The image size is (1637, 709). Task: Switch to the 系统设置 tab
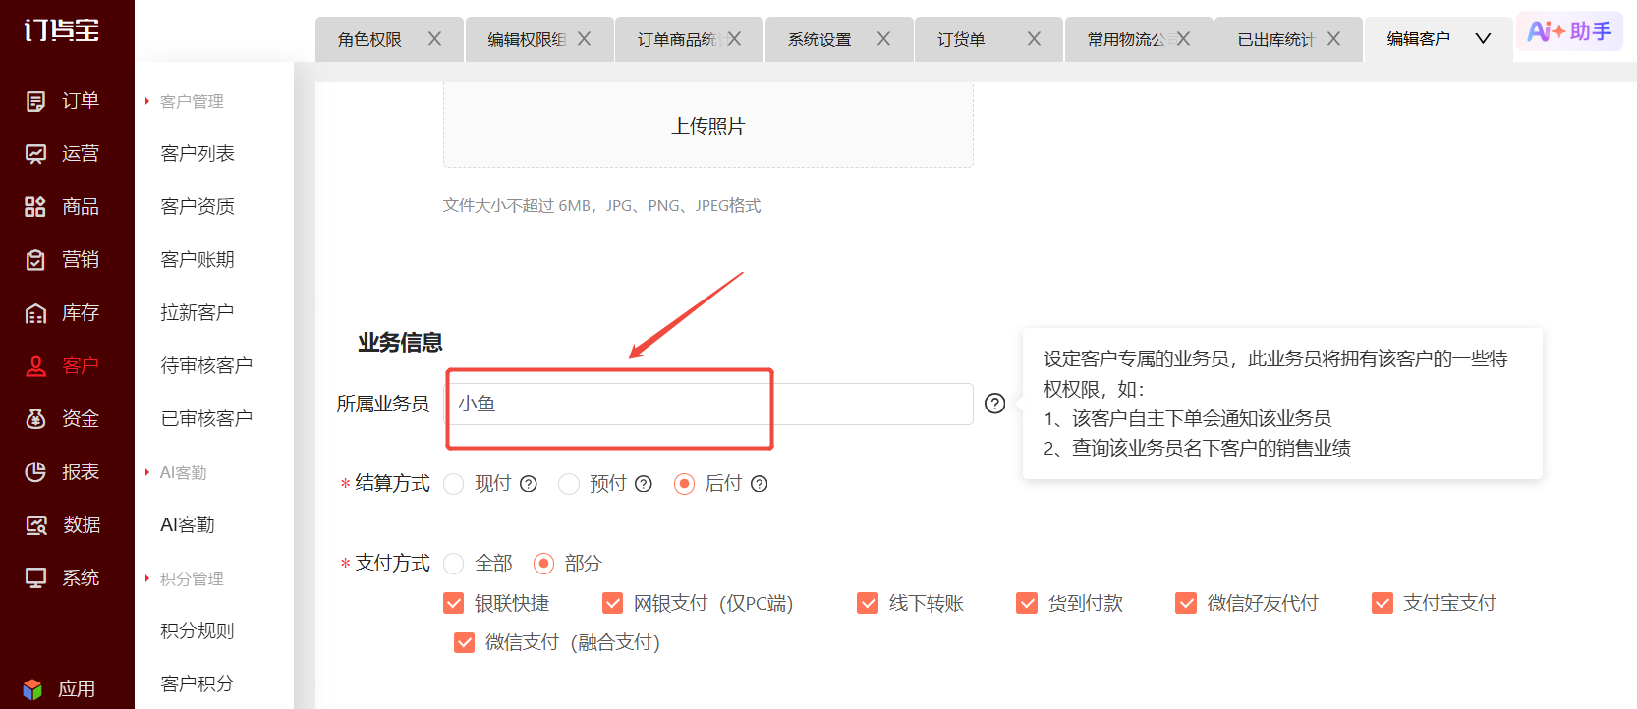pos(819,39)
